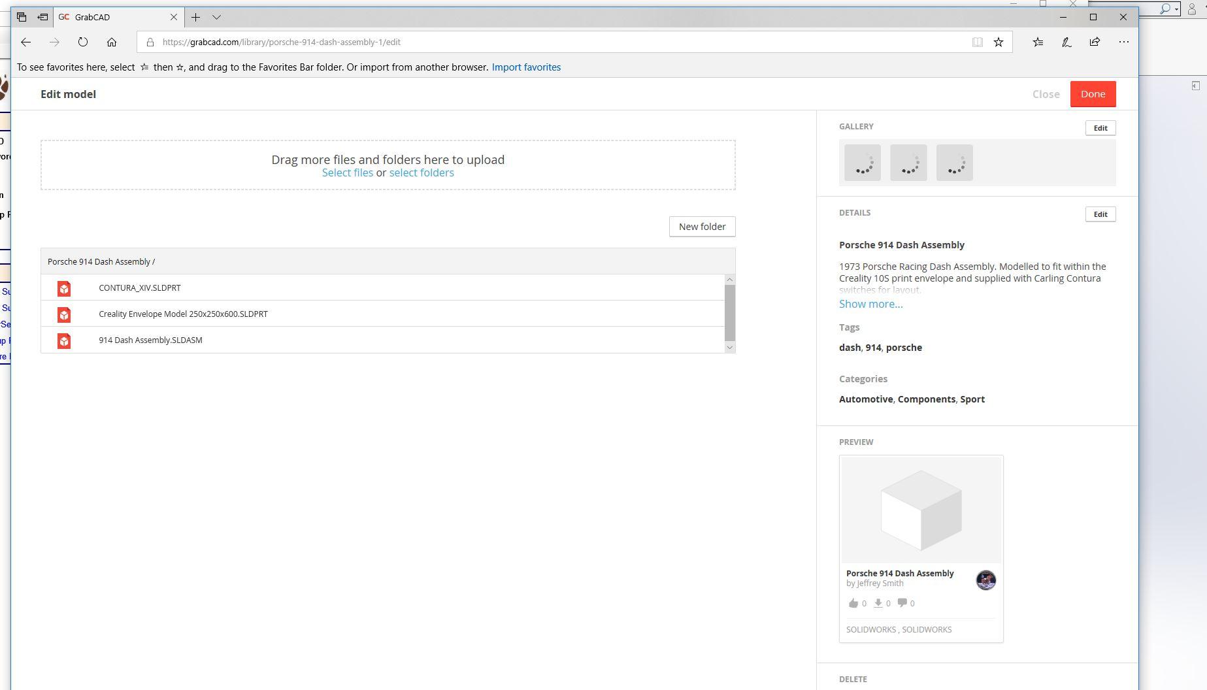Click the 914 tag
The width and height of the screenshot is (1207, 690).
point(873,348)
